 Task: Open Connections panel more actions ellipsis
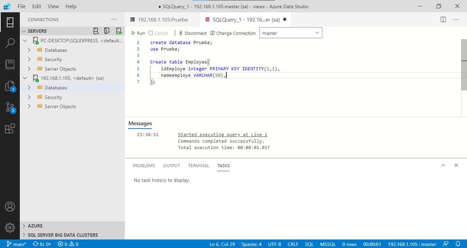coord(114,19)
